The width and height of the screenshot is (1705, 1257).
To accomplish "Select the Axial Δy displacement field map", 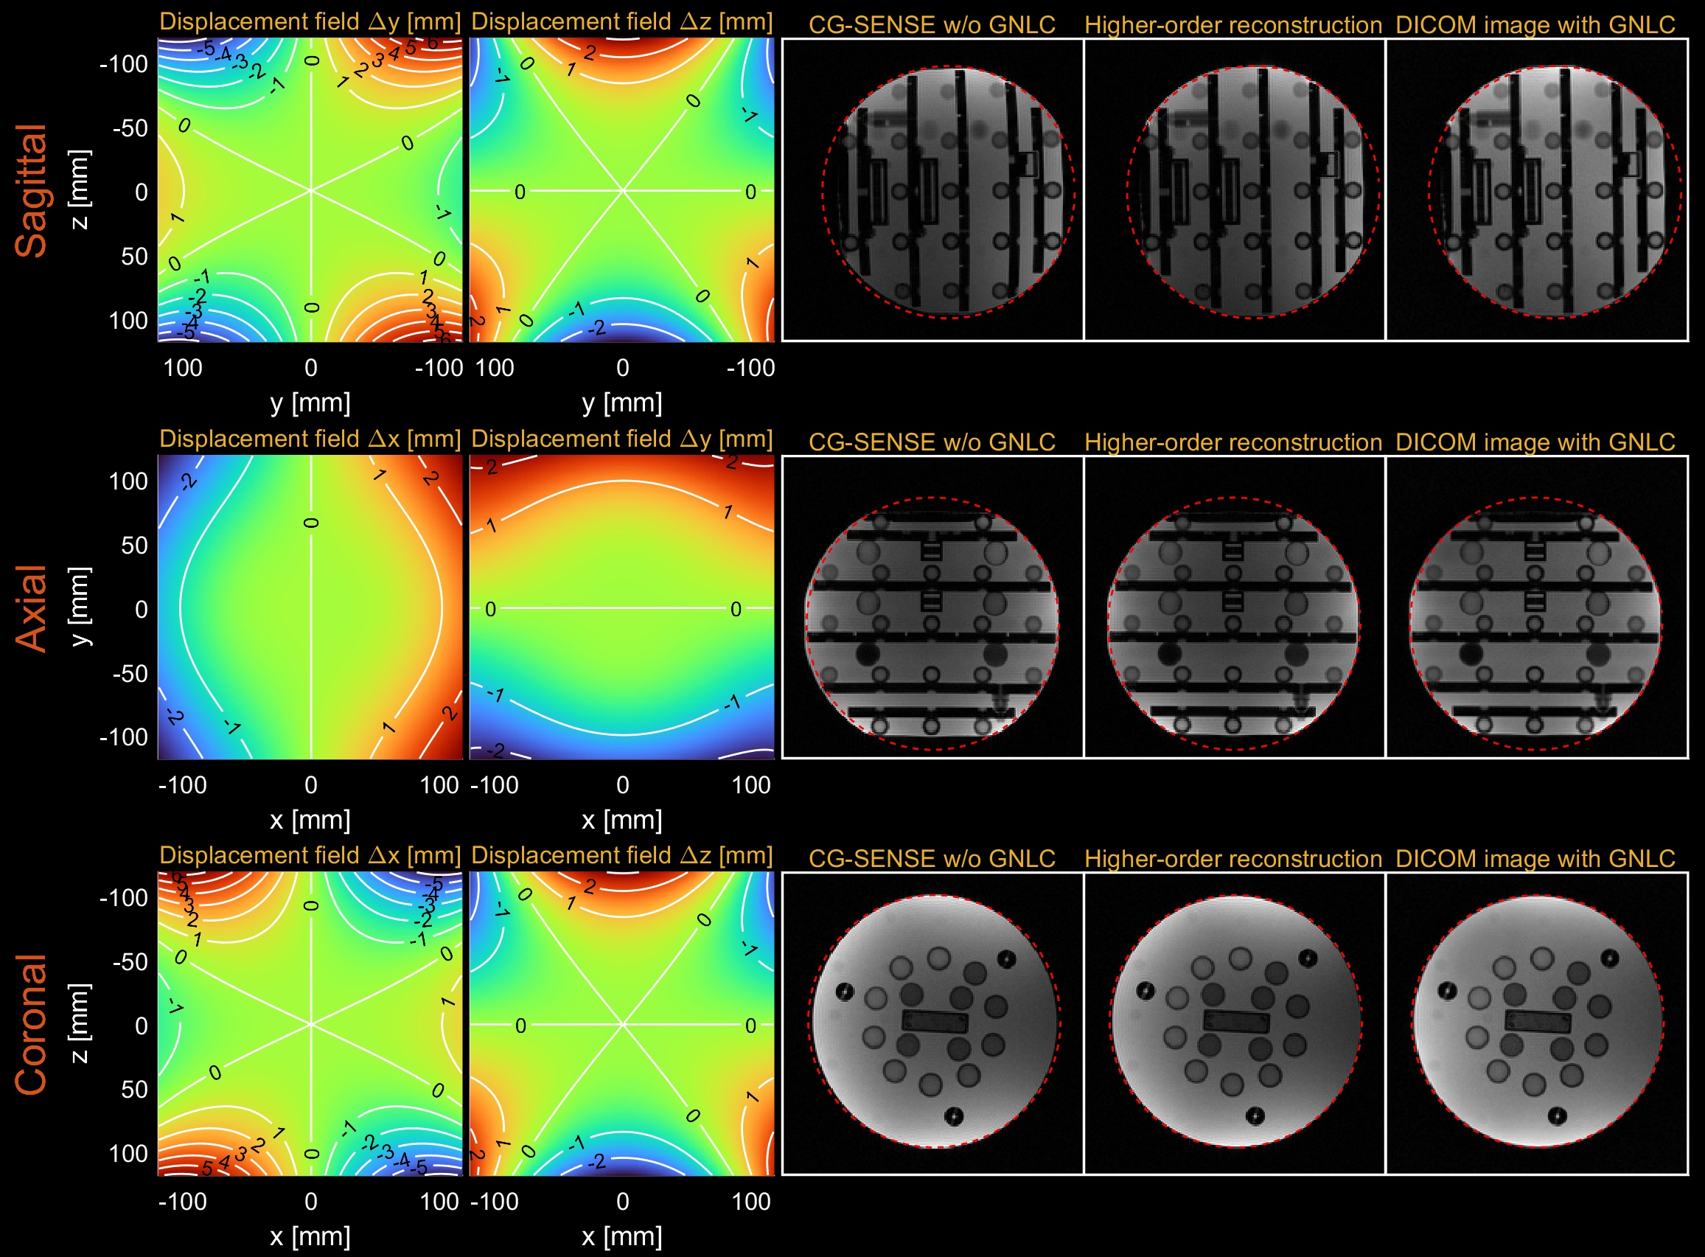I will point(621,607).
